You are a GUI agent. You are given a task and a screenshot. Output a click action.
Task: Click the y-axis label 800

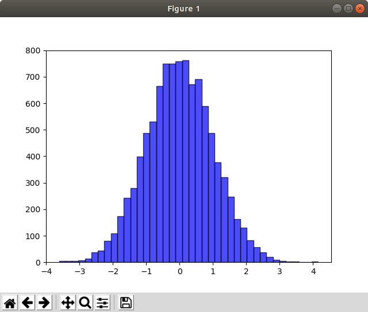pos(33,50)
